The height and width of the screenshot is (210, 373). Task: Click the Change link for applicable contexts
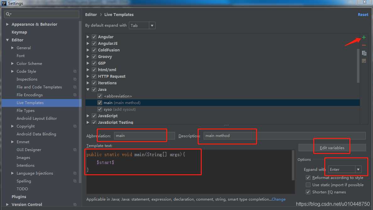(x=279, y=199)
